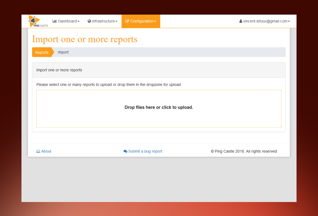The width and height of the screenshot is (318, 216).
Task: Click the 'Please select one or many reports' instruction
Action: (109, 85)
